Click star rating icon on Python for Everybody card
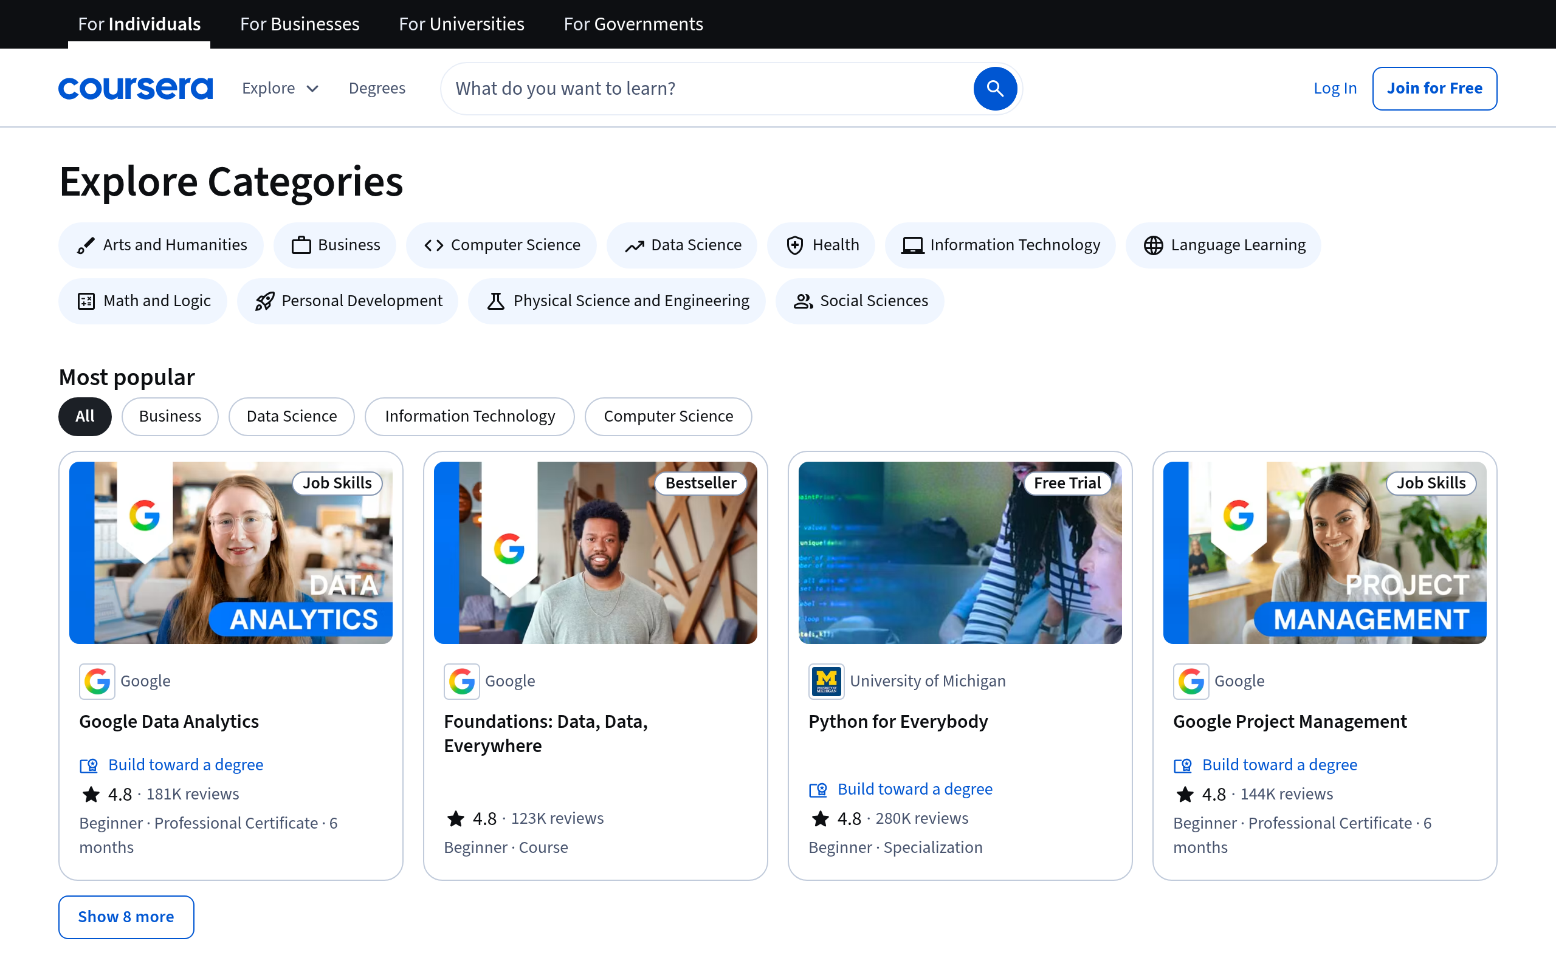This screenshot has height=972, width=1556. pyautogui.click(x=820, y=819)
